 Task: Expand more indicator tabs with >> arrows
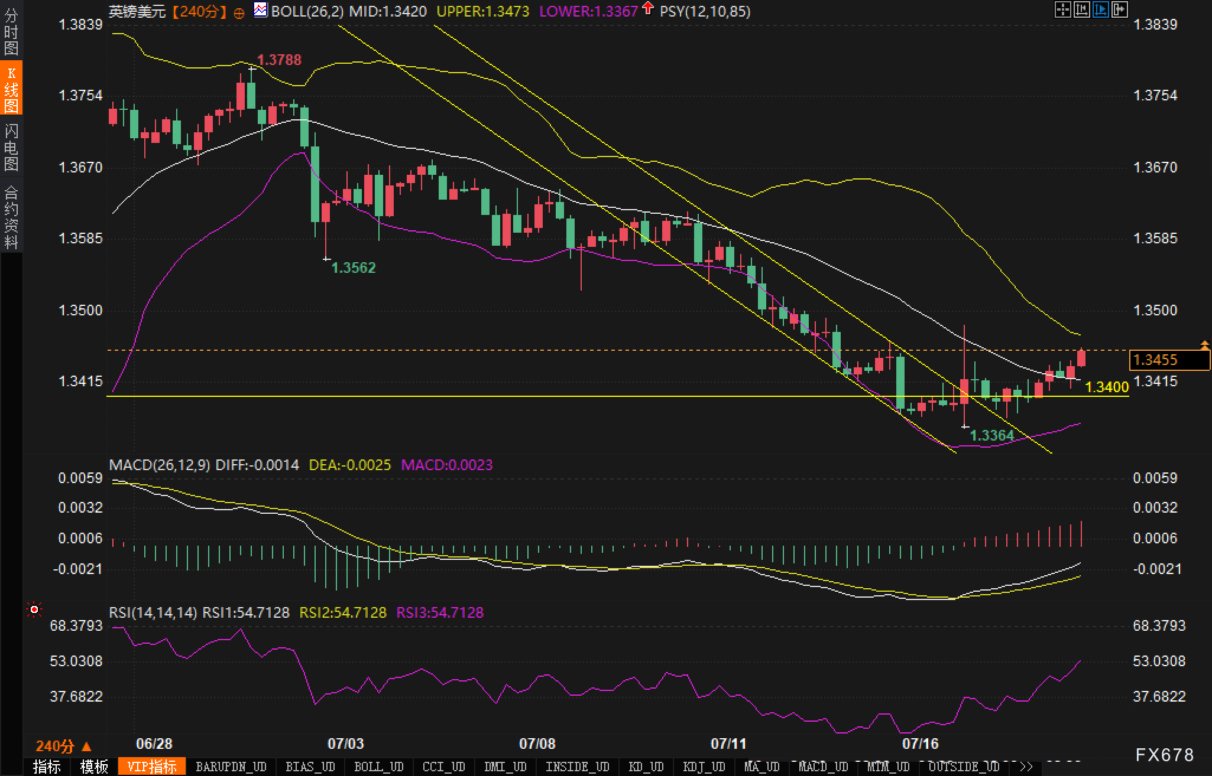click(x=1027, y=767)
